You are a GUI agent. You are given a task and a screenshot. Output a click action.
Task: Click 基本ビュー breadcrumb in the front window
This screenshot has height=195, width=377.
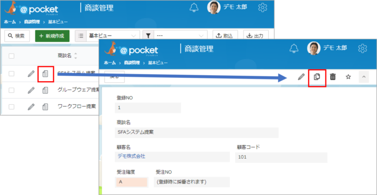pyautogui.click(x=158, y=63)
